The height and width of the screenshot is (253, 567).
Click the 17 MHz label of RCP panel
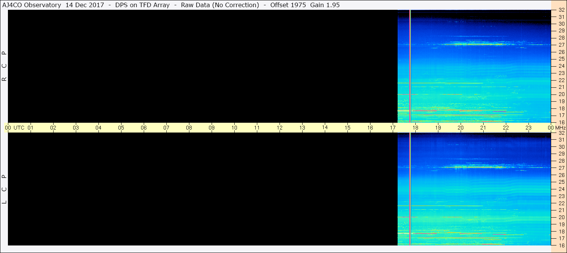point(562,115)
